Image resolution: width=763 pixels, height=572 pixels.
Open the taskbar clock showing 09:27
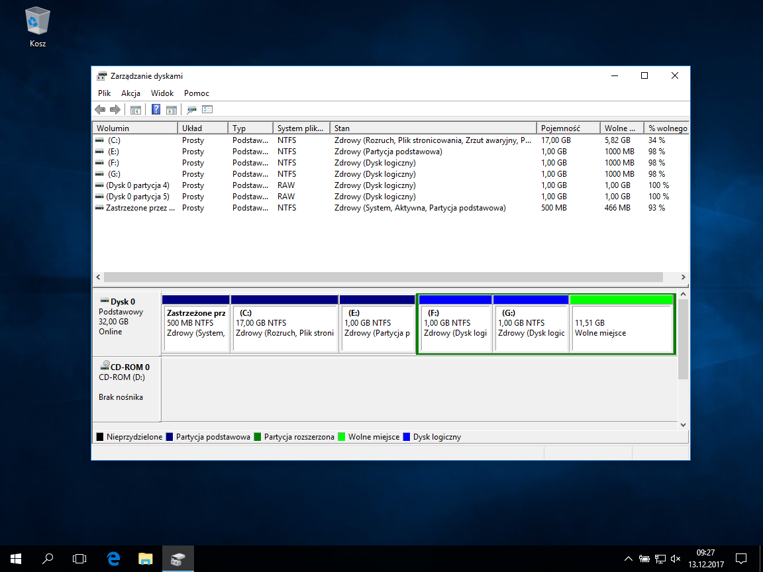(x=706, y=559)
